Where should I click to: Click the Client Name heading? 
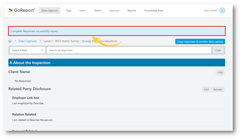[19, 72]
